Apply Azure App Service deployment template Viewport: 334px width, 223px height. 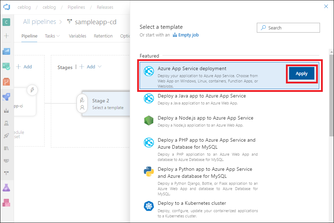[x=302, y=74]
